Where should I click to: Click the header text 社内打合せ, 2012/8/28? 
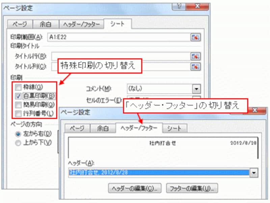click(159, 173)
